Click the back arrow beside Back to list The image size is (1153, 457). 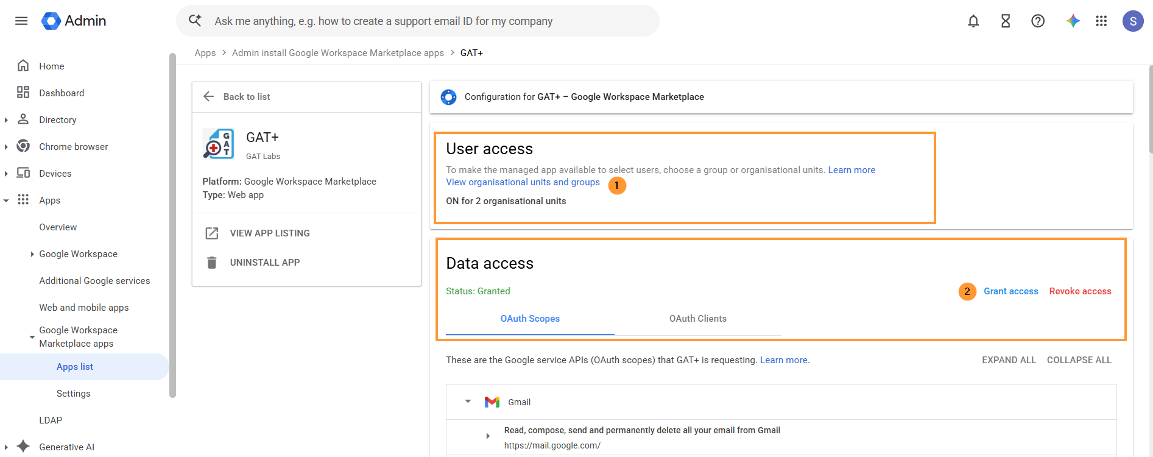pyautogui.click(x=209, y=96)
